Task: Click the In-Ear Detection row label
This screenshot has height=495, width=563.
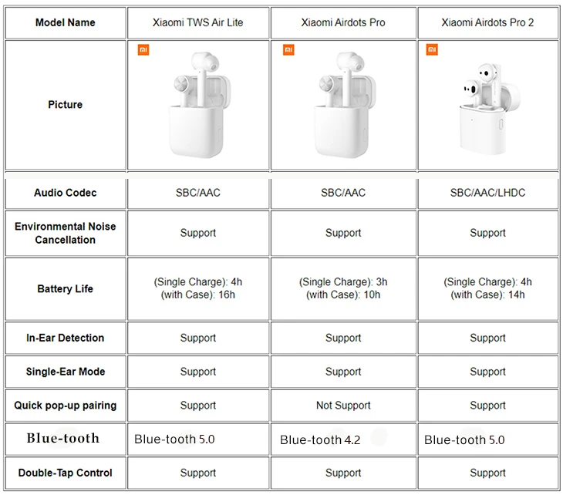Action: [x=66, y=338]
